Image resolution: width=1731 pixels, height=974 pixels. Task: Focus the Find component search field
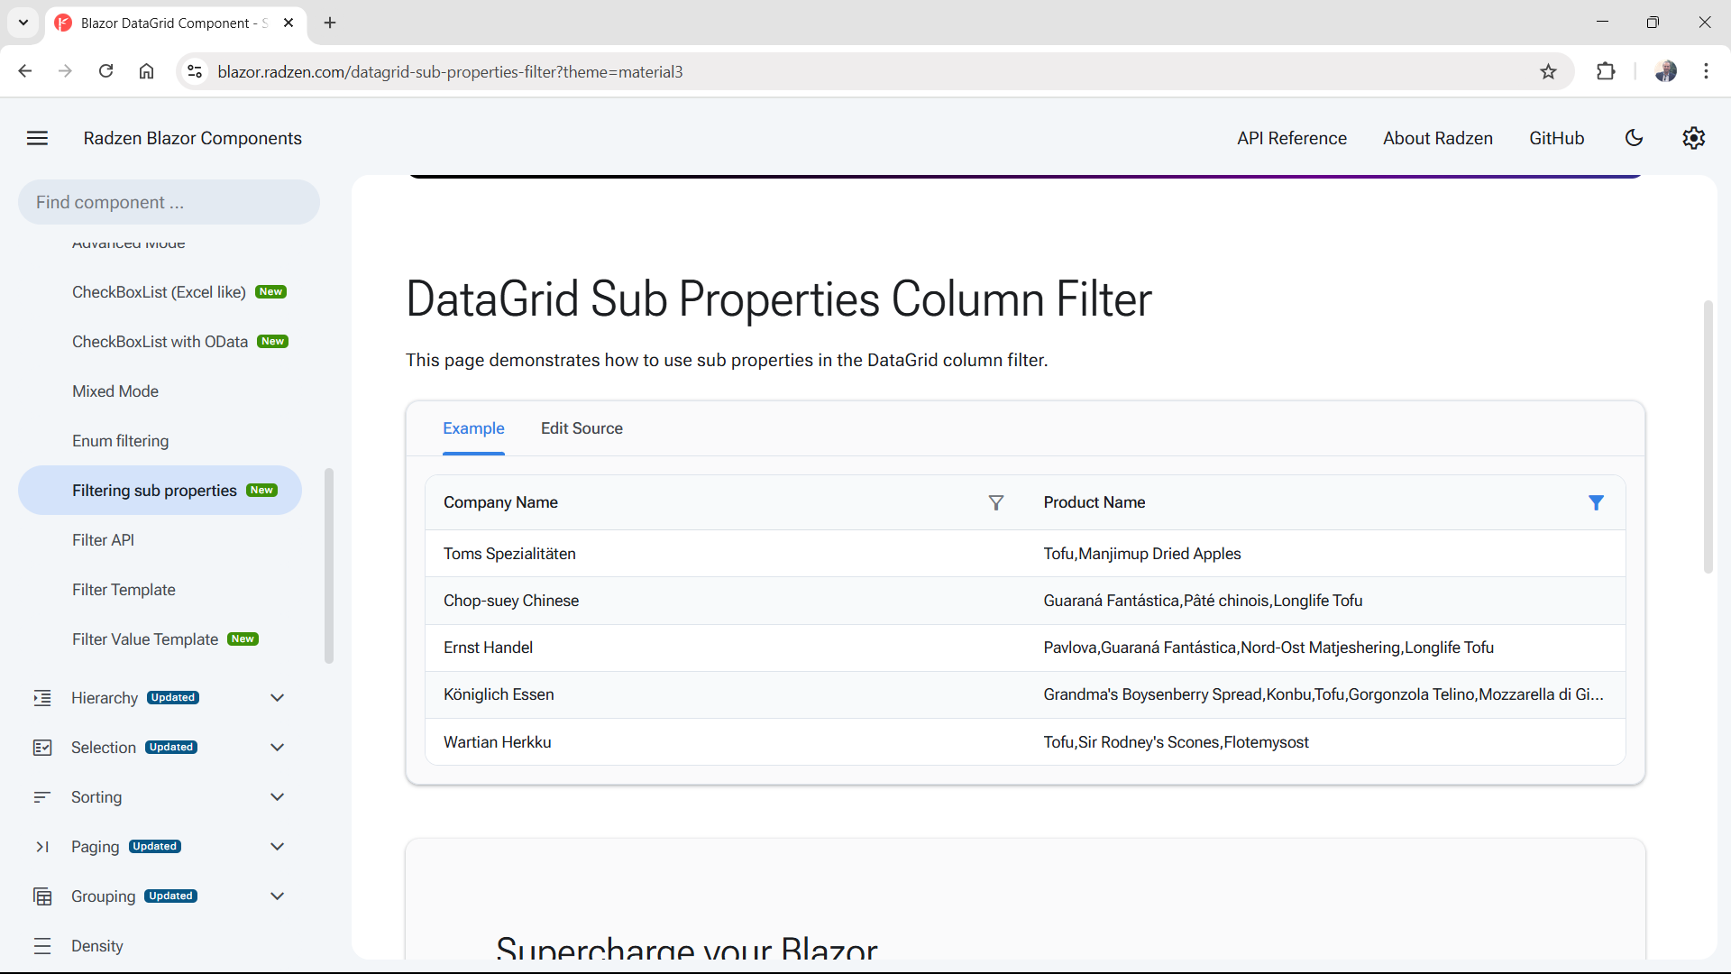(x=169, y=202)
